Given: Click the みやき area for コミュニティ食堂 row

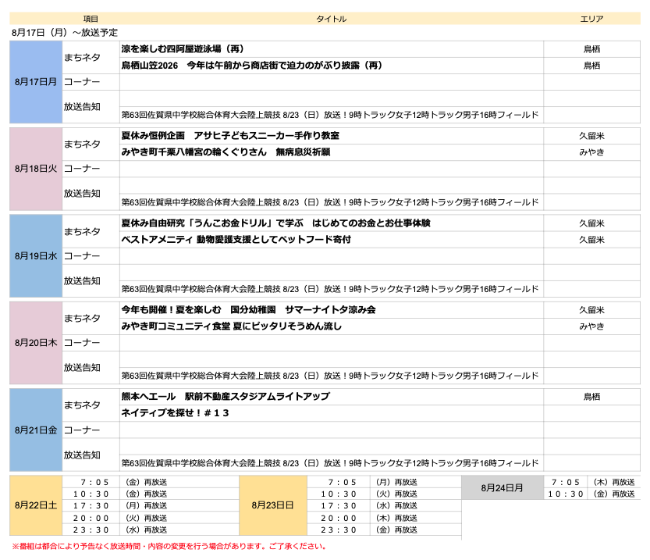Looking at the screenshot, I should [x=591, y=326].
